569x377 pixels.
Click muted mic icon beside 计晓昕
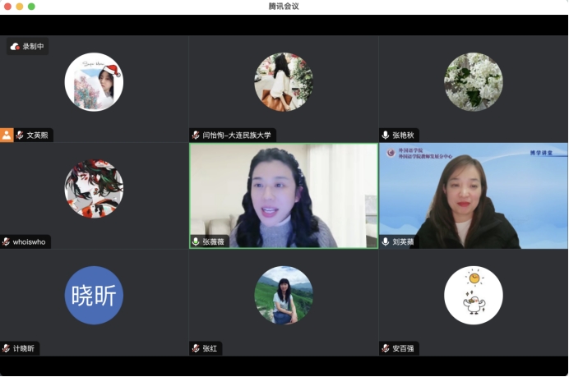7,348
